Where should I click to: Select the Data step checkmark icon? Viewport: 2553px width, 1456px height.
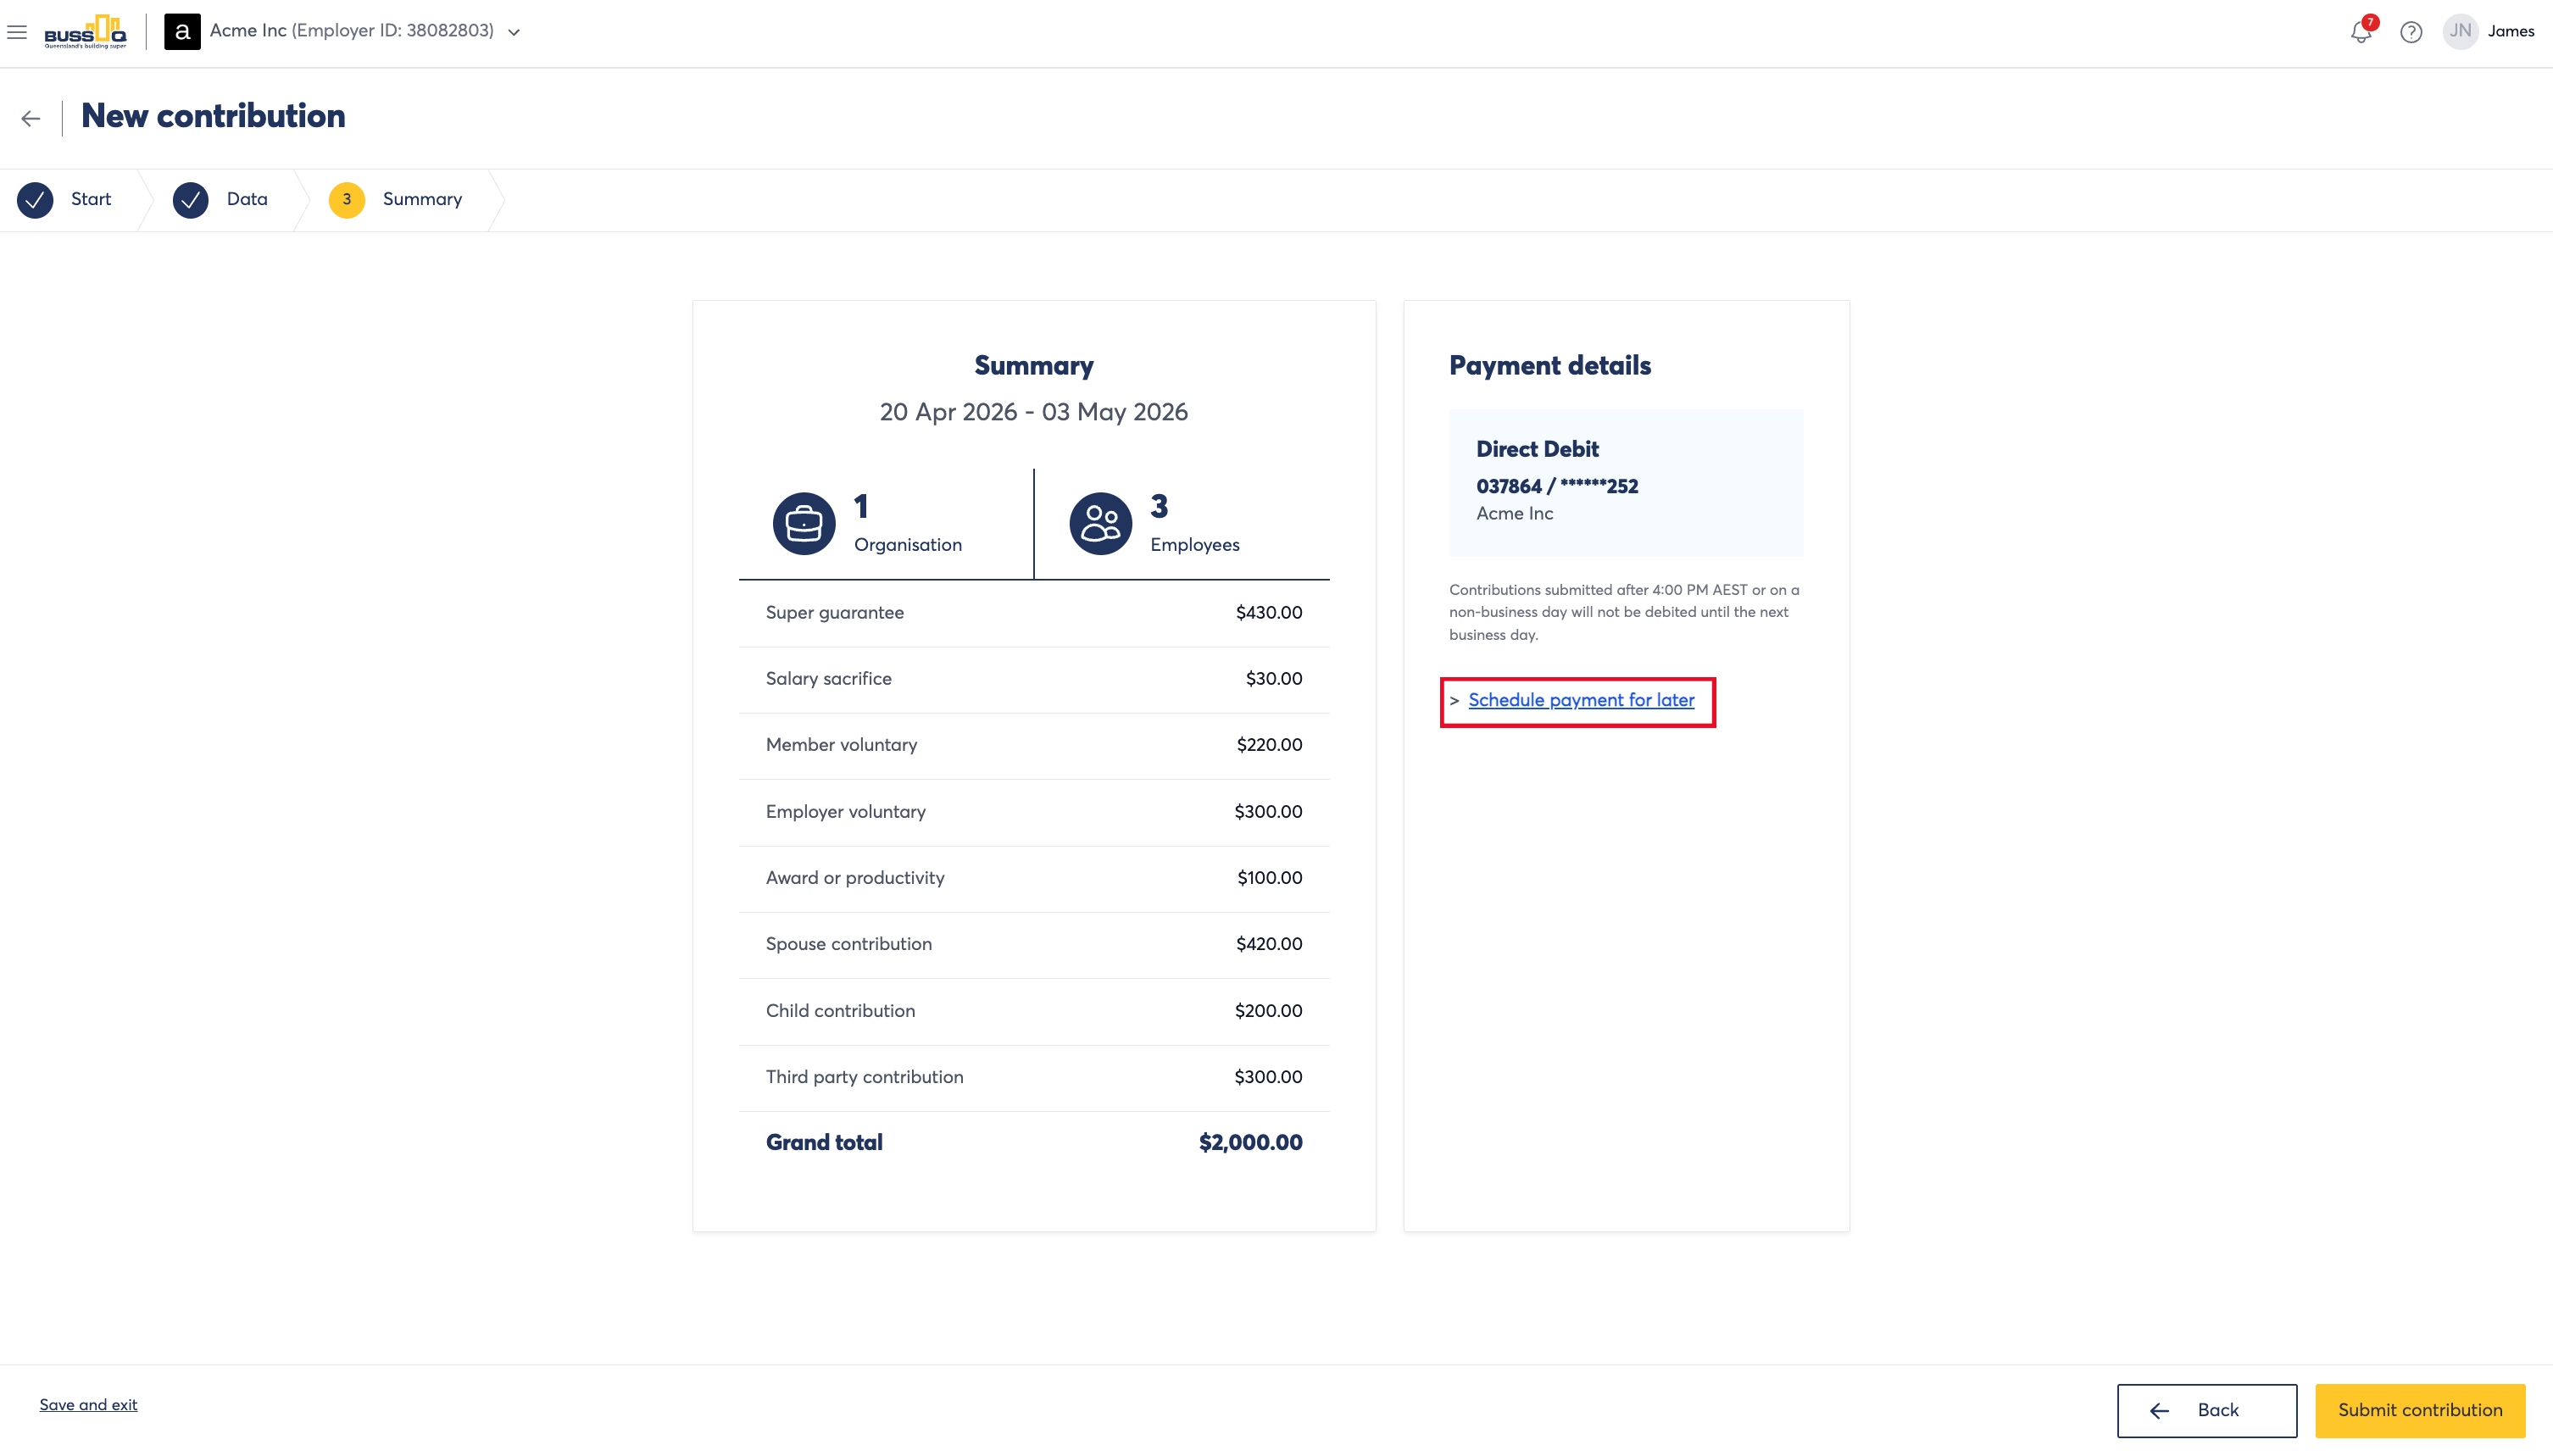190,200
